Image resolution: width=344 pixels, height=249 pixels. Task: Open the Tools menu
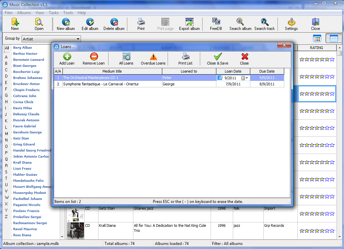(68, 13)
